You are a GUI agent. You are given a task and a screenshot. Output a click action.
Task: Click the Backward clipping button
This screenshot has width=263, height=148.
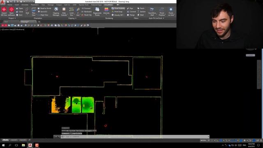coord(87,12)
